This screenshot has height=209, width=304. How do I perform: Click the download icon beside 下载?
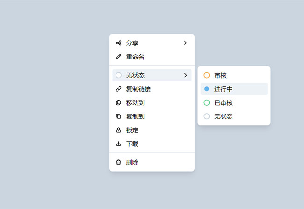coord(118,144)
